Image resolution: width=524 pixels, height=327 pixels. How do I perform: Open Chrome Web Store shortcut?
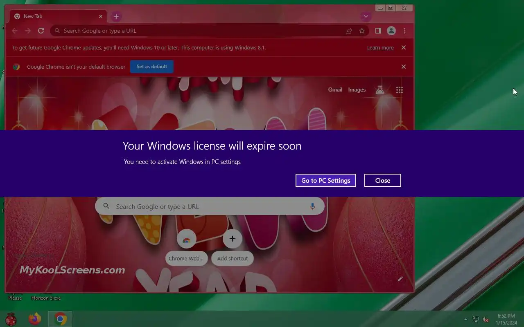(x=186, y=239)
